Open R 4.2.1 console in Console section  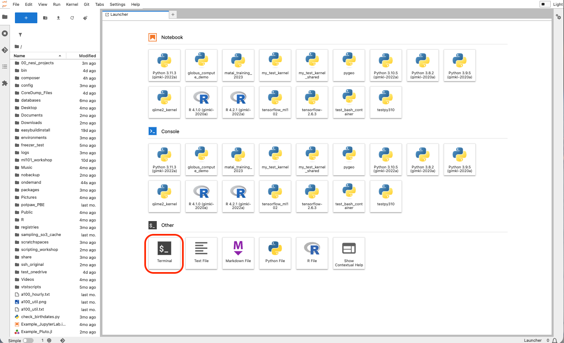coord(238,197)
